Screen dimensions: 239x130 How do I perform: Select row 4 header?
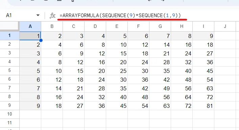(x=9, y=62)
